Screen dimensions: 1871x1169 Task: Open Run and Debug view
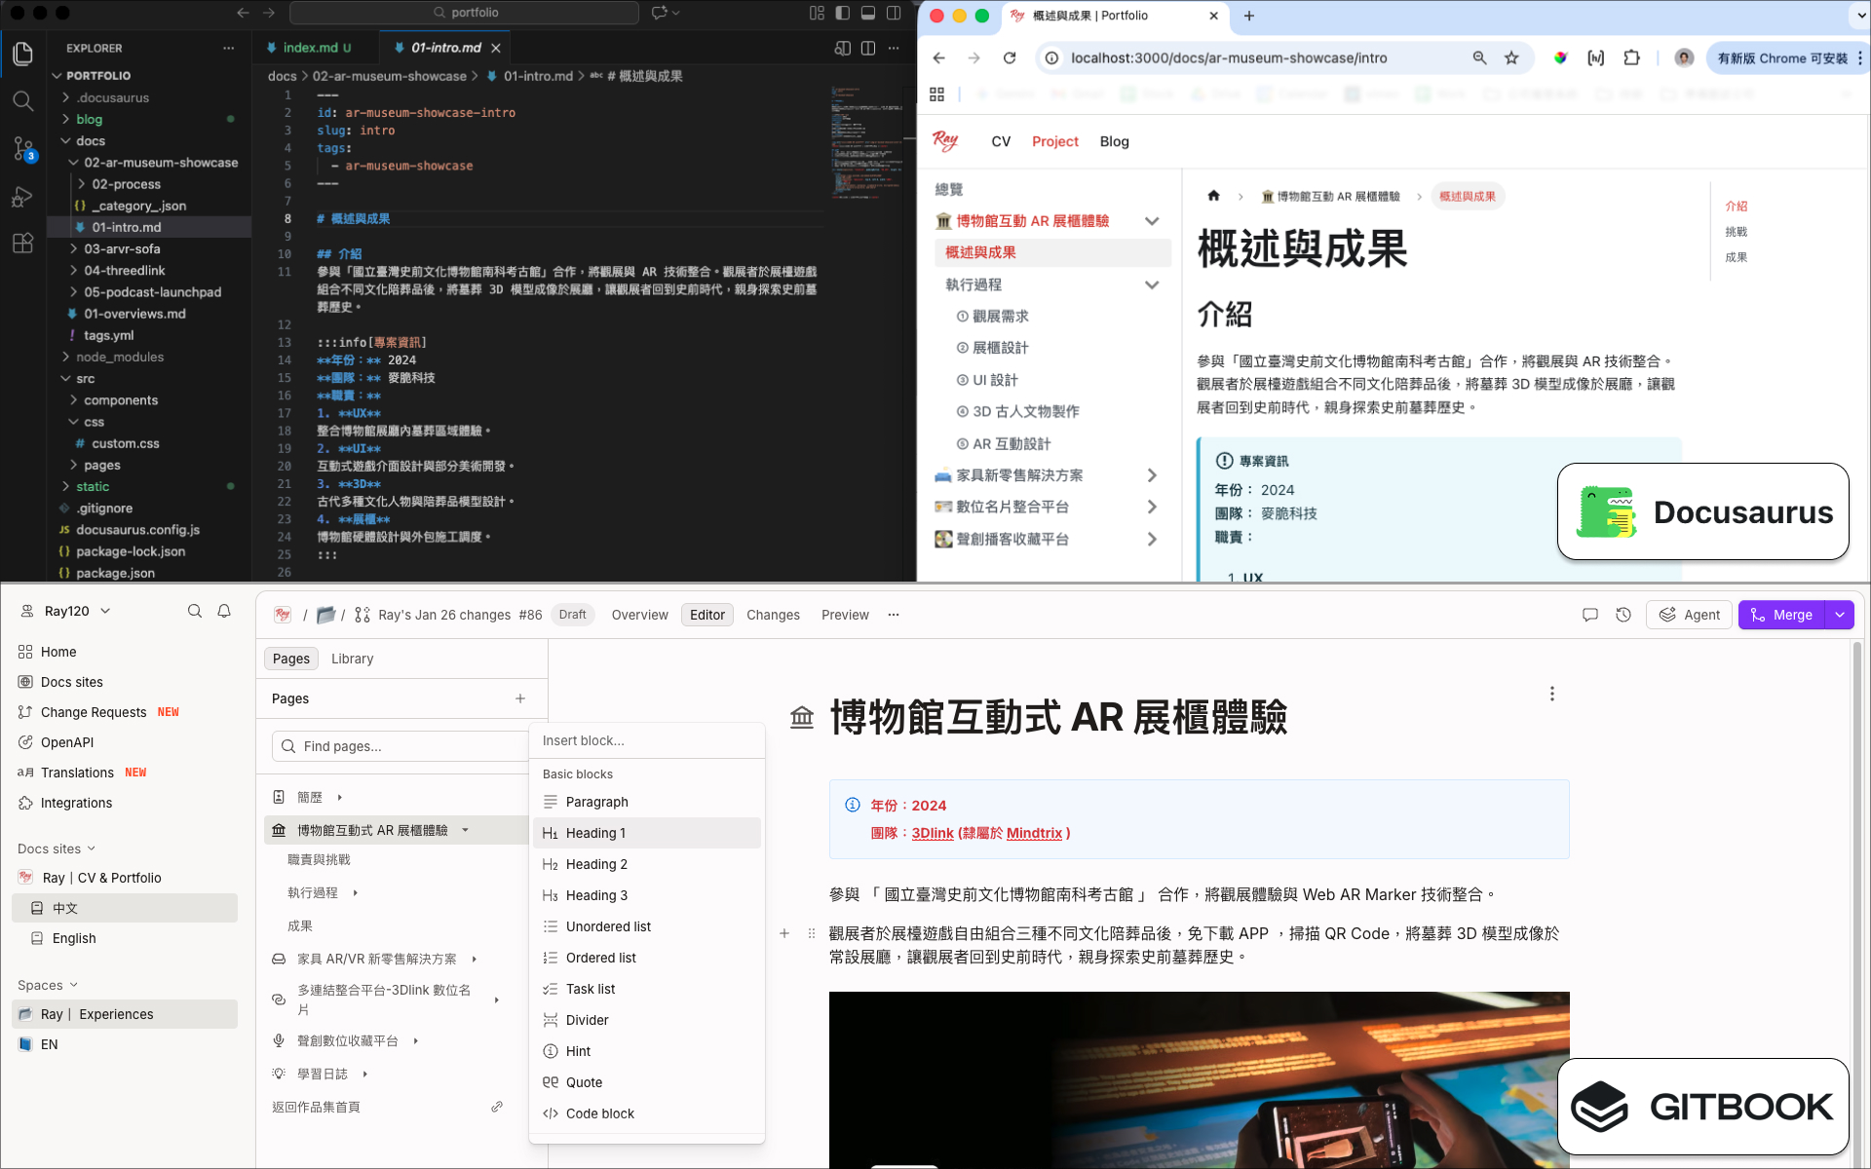coord(22,197)
